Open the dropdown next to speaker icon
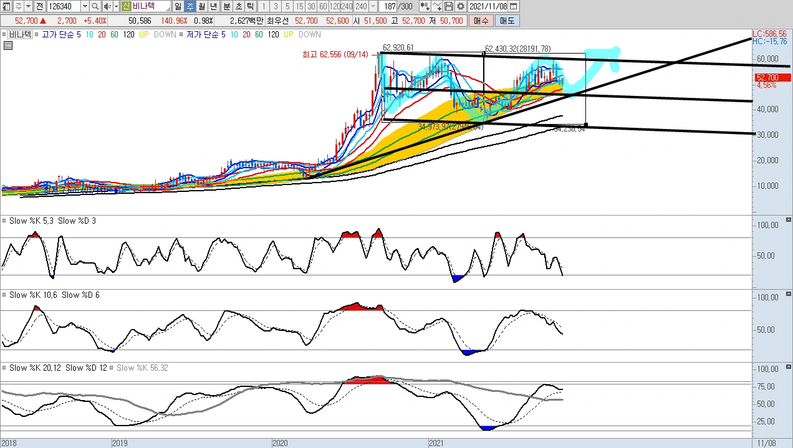 [116, 6]
